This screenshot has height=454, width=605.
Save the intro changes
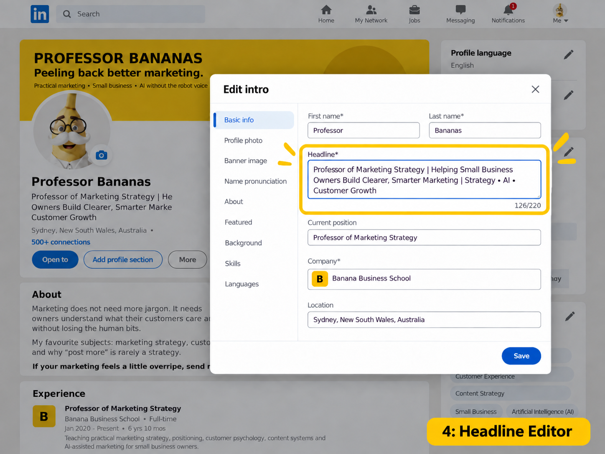click(x=521, y=356)
